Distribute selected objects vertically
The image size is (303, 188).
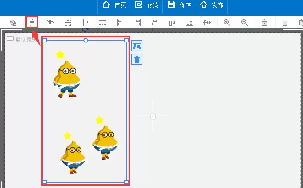pyautogui.click(x=32, y=22)
